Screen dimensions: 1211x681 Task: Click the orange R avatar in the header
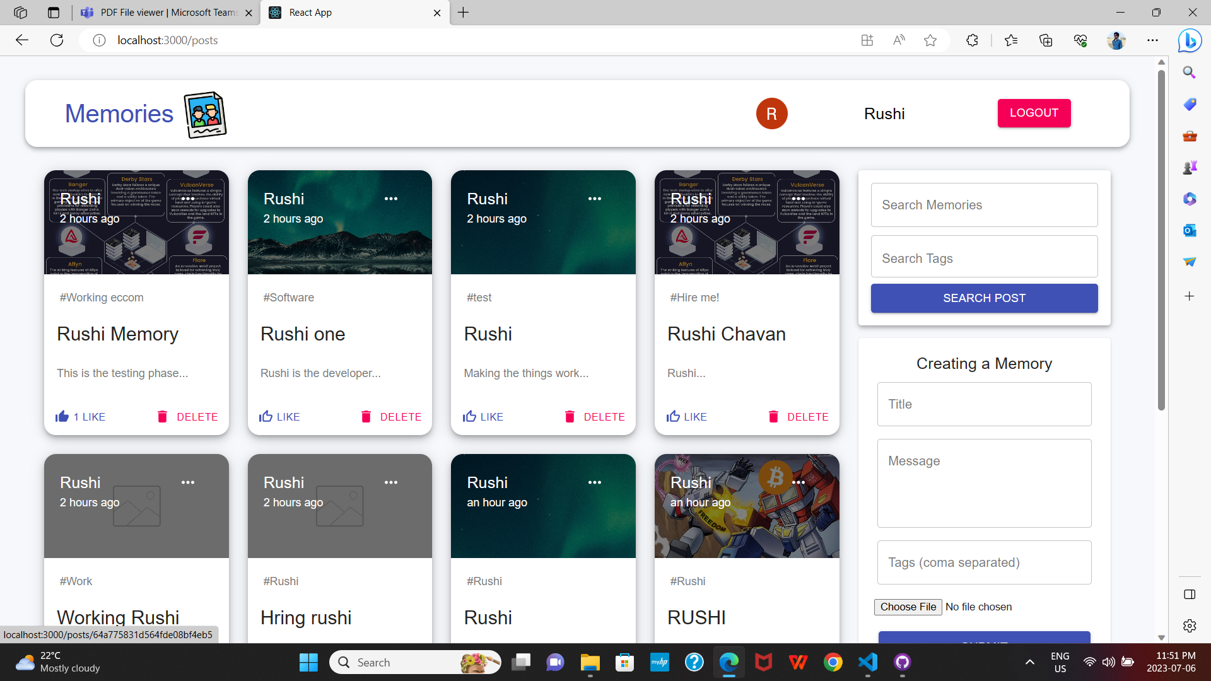[x=771, y=113]
